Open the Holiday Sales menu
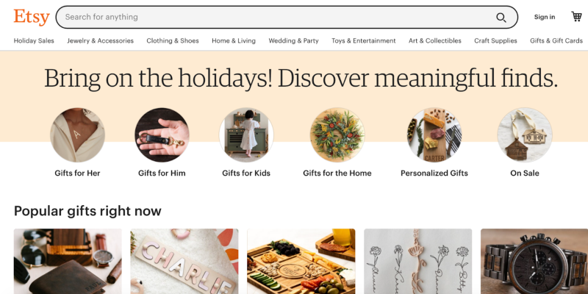 (x=34, y=41)
